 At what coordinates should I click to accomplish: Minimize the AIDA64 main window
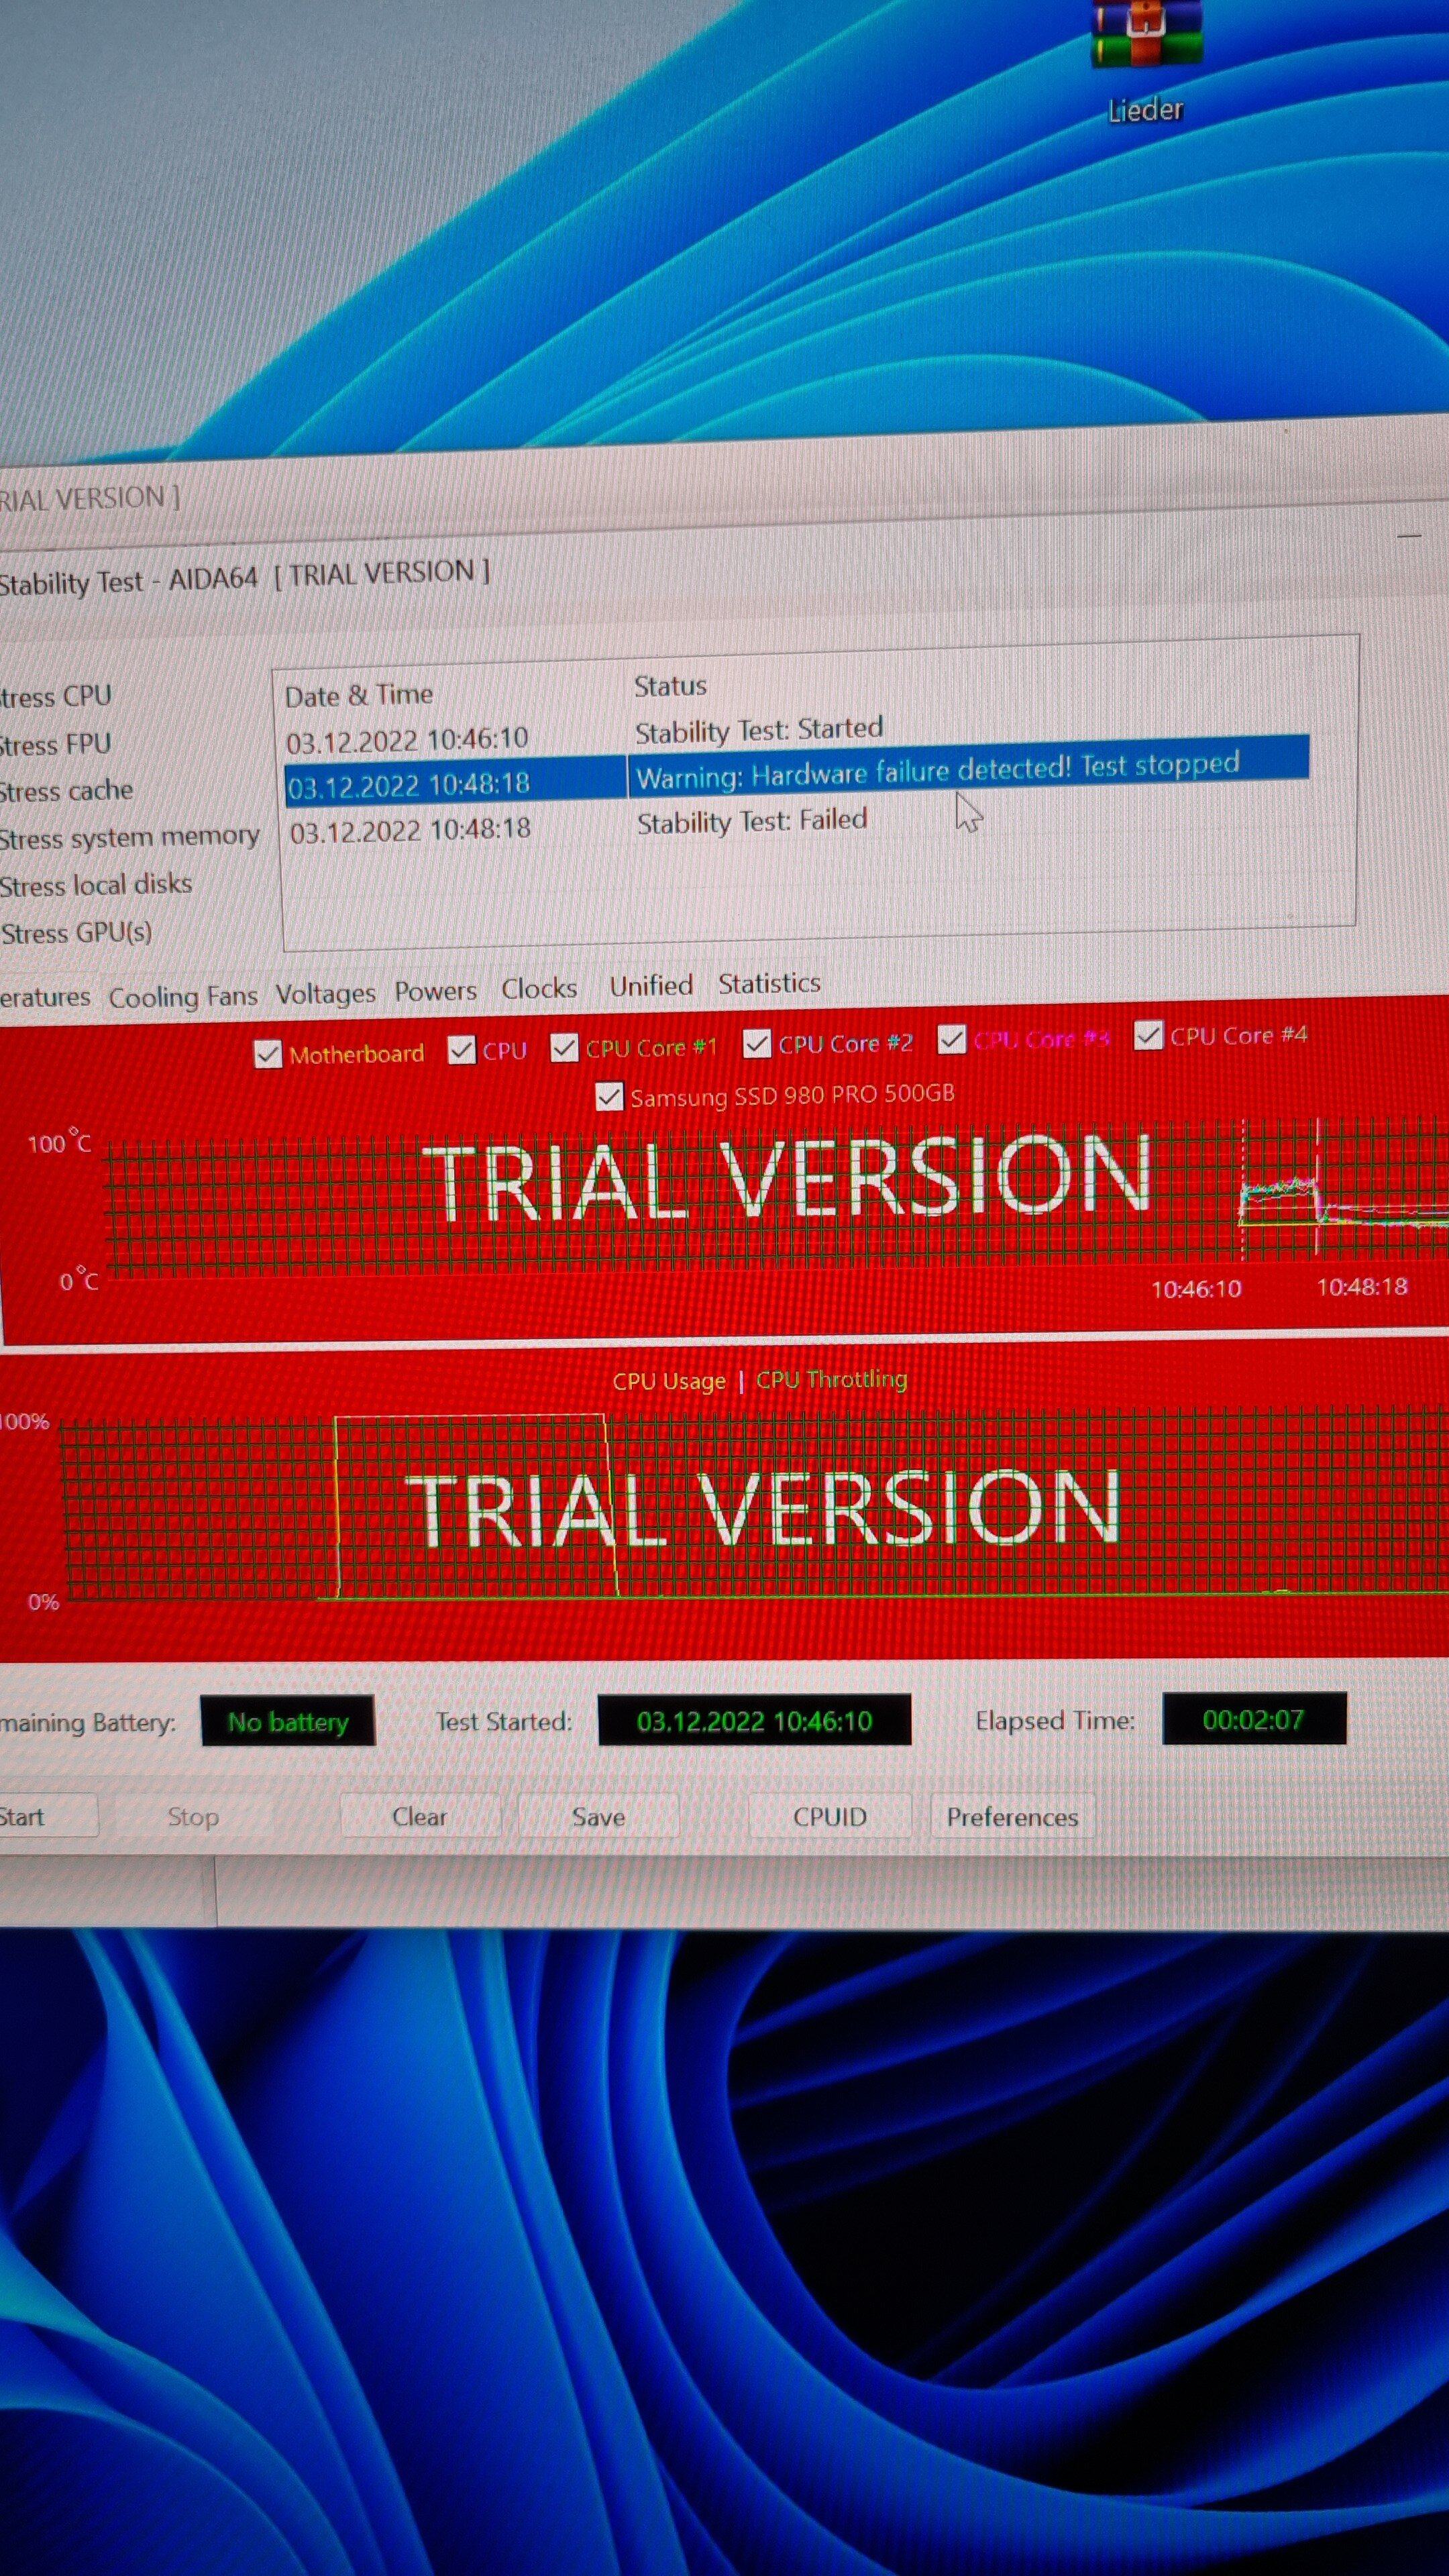tap(1409, 537)
